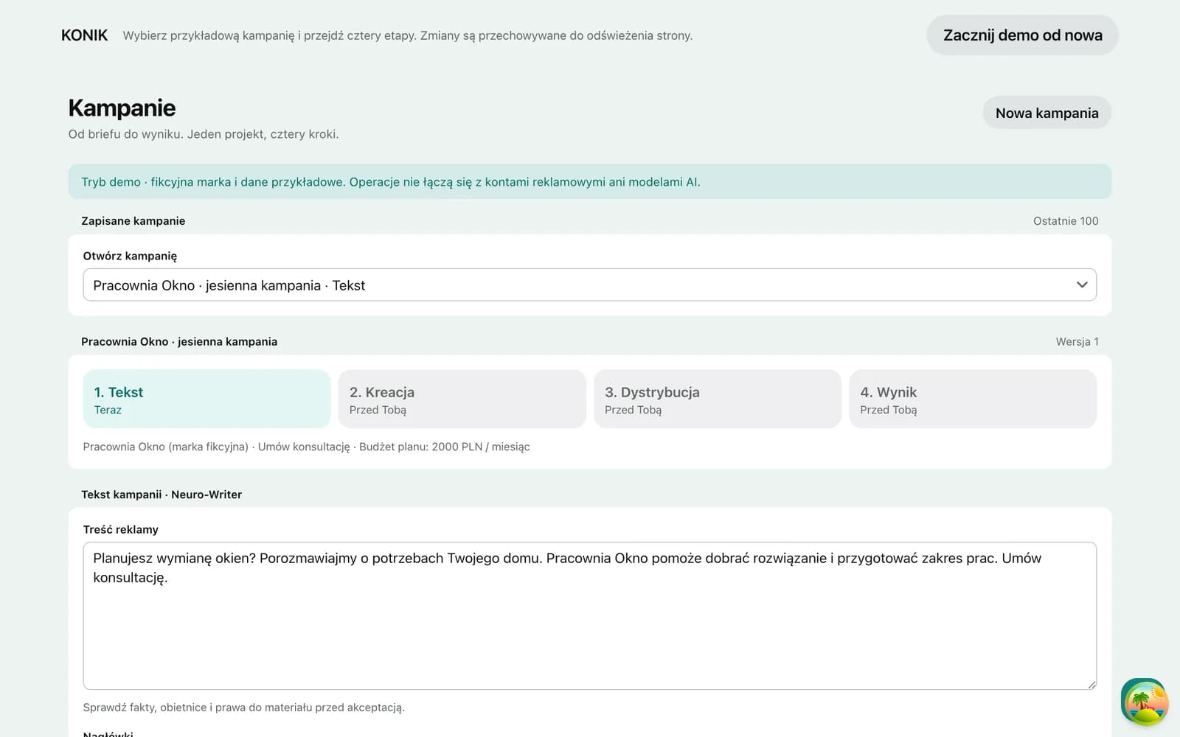
Task: Grab the text area resize handle
Action: (x=1091, y=685)
